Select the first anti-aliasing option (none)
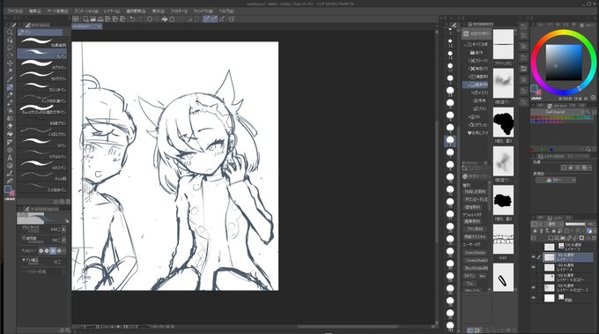Image resolution: width=599 pixels, height=334 pixels. point(41,251)
